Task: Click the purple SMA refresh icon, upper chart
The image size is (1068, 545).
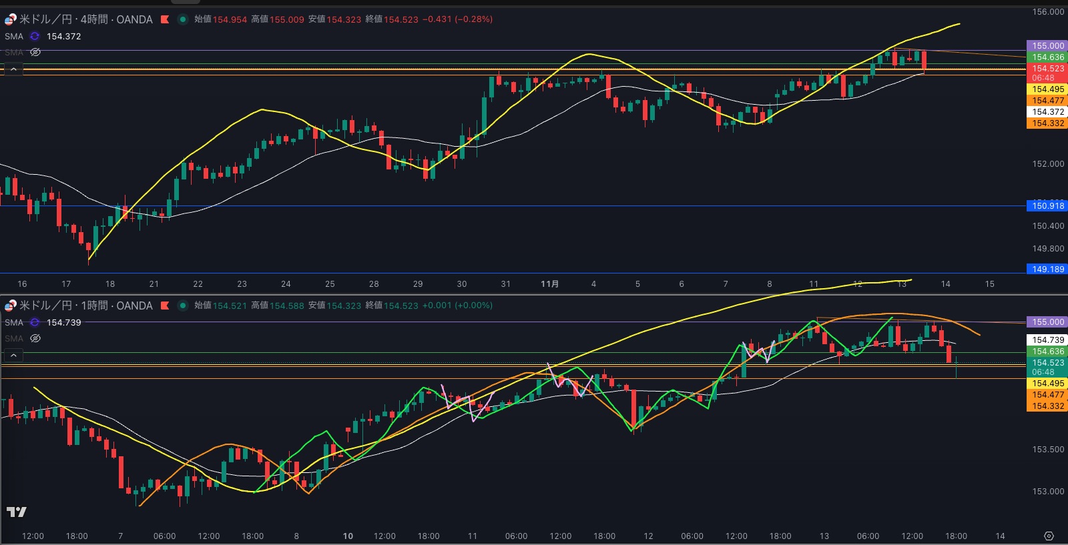Action: 35,37
